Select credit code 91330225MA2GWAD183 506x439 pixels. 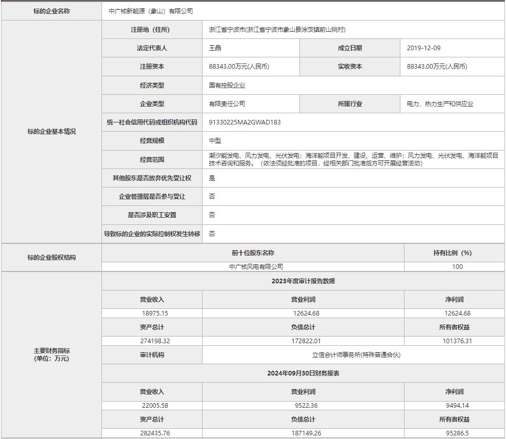point(245,122)
